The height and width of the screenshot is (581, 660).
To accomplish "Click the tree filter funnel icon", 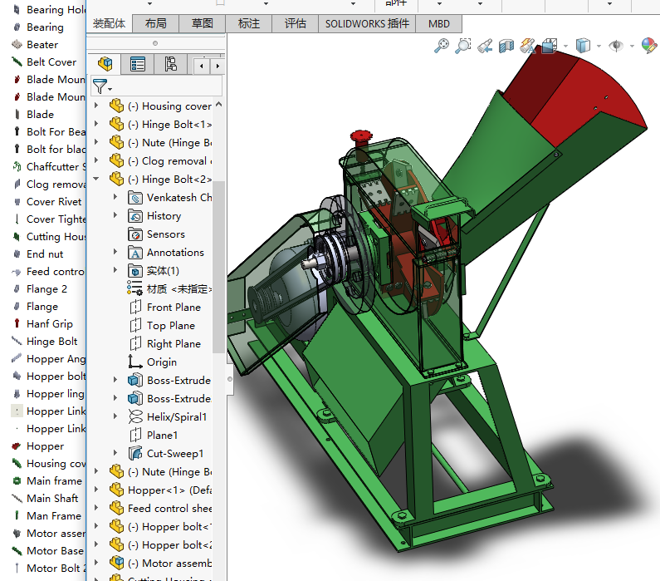I will [x=100, y=86].
